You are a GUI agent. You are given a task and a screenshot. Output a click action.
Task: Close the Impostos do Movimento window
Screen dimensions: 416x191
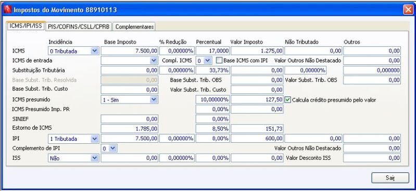click(408, 10)
